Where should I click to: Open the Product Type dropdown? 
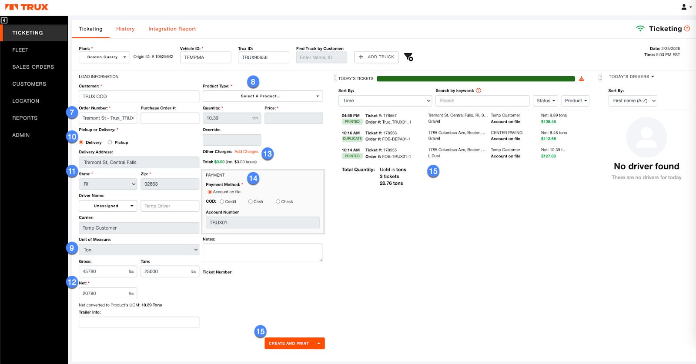(263, 96)
